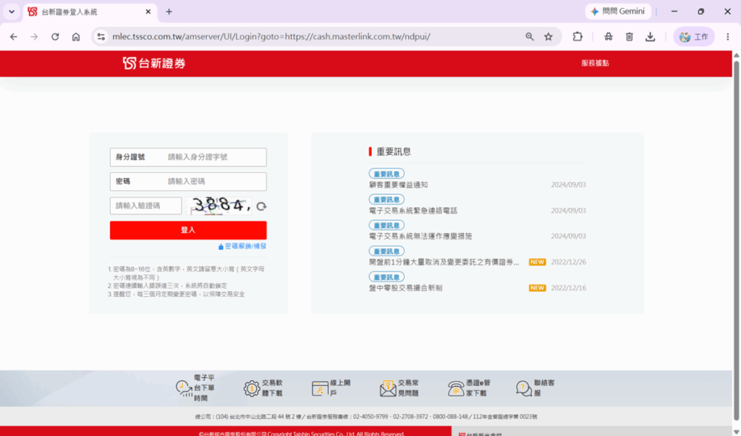Click the 身分證號 input field
741x436 pixels.
pos(188,157)
